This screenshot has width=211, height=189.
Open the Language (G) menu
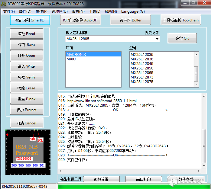133,11
